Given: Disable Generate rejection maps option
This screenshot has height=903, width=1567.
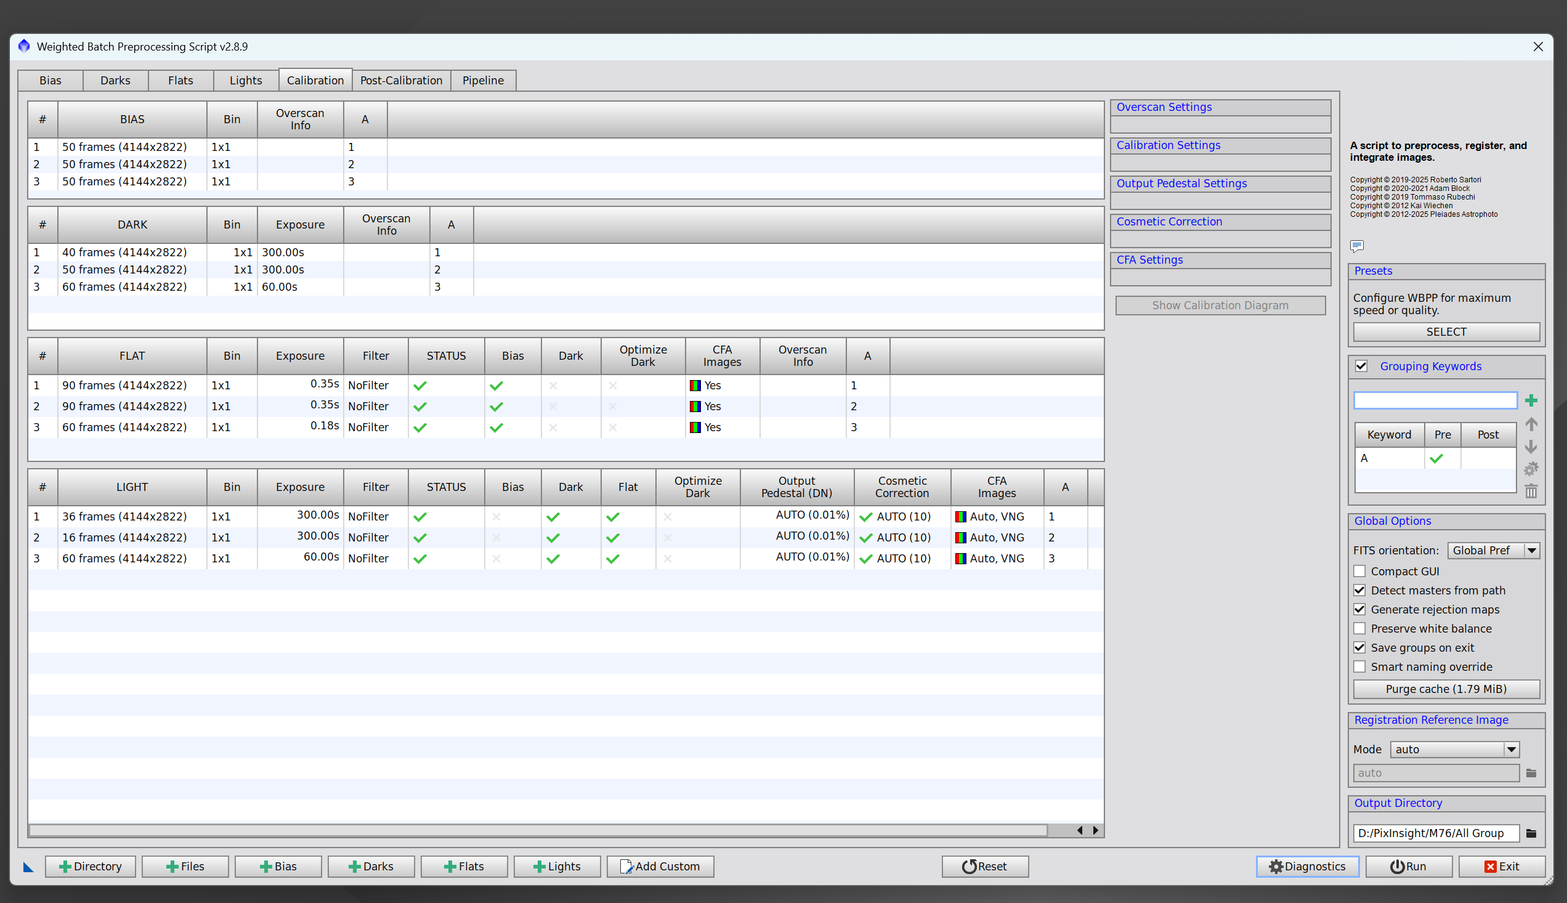Looking at the screenshot, I should coord(1359,609).
